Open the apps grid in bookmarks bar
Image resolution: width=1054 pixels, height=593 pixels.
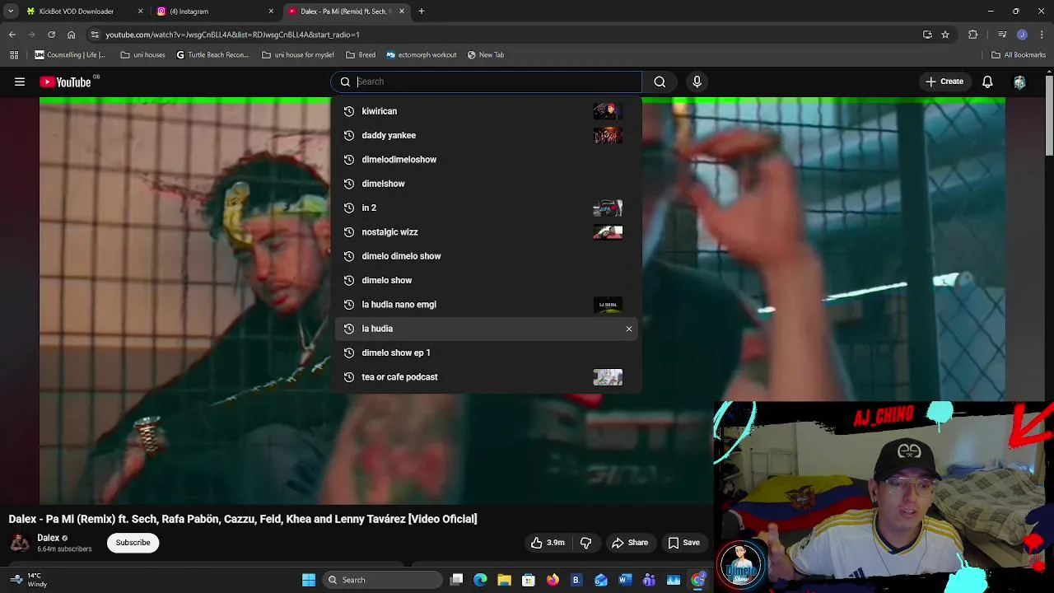(x=14, y=55)
